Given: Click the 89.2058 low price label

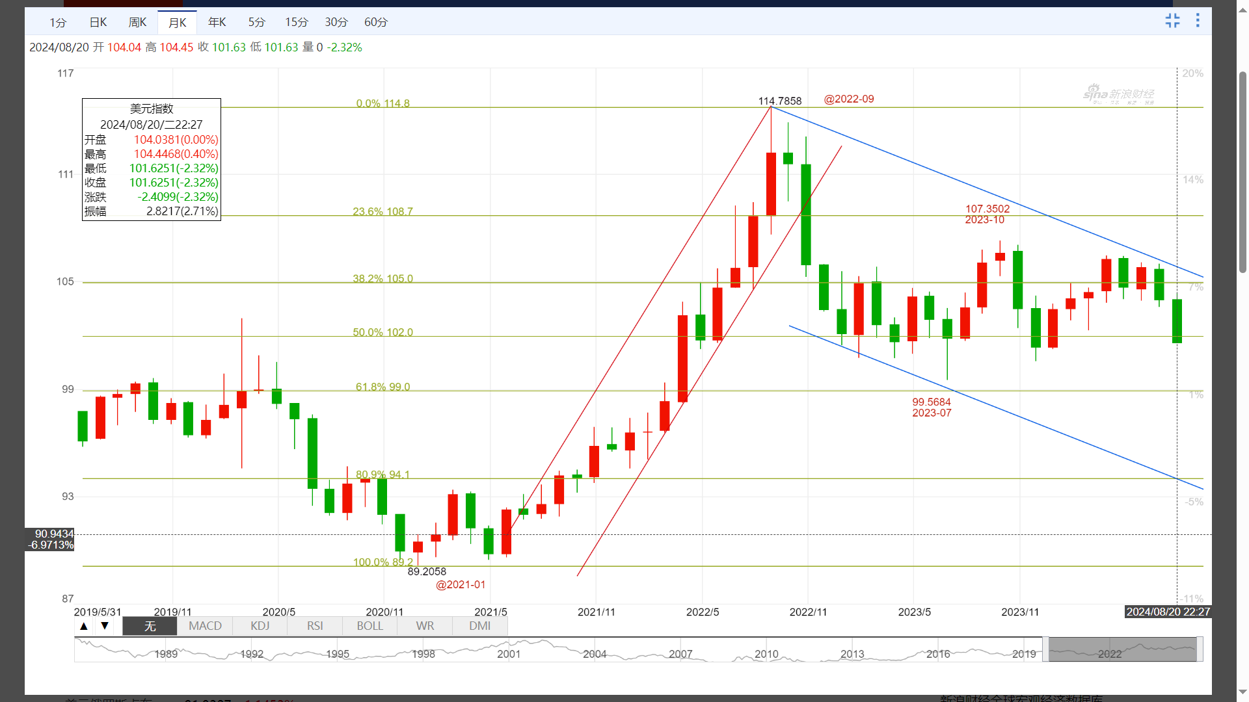Looking at the screenshot, I should click(427, 571).
